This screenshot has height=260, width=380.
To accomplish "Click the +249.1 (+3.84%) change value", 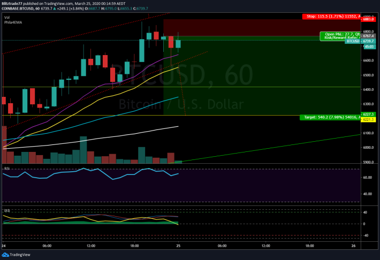I will [x=70, y=9].
